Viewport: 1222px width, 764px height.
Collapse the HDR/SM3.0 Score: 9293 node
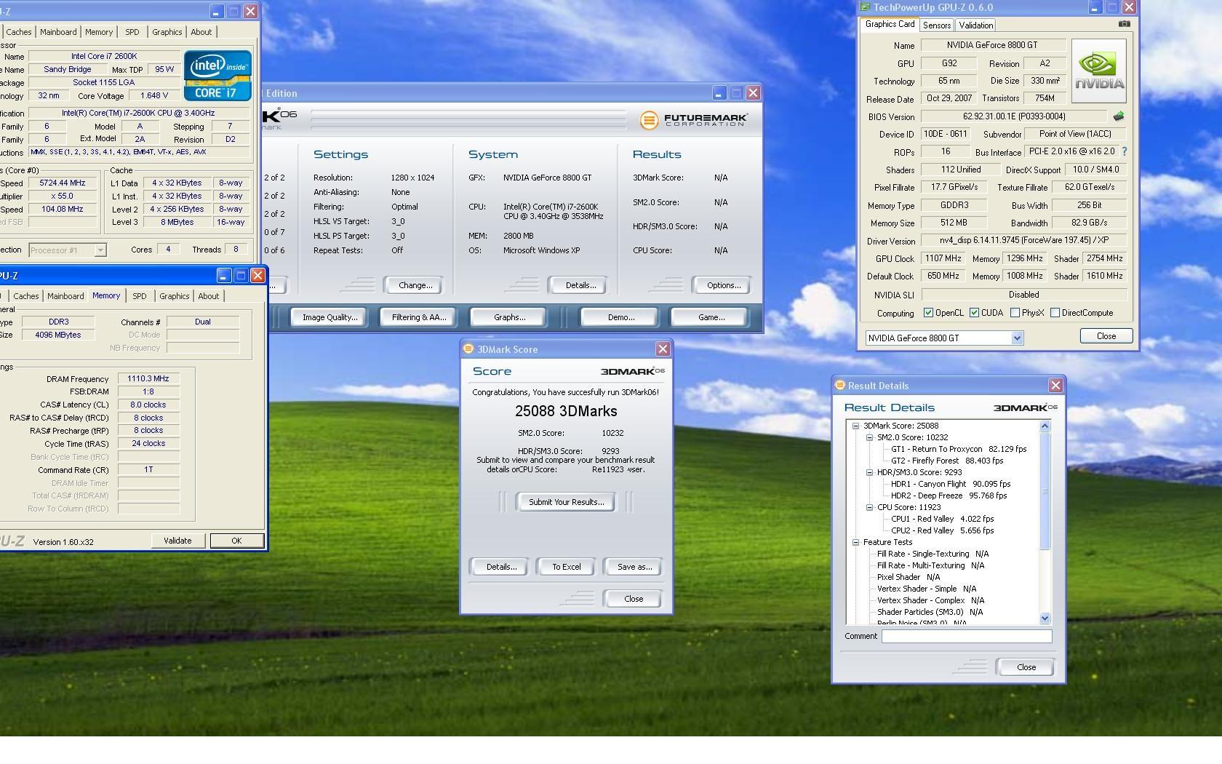pyautogui.click(x=869, y=473)
